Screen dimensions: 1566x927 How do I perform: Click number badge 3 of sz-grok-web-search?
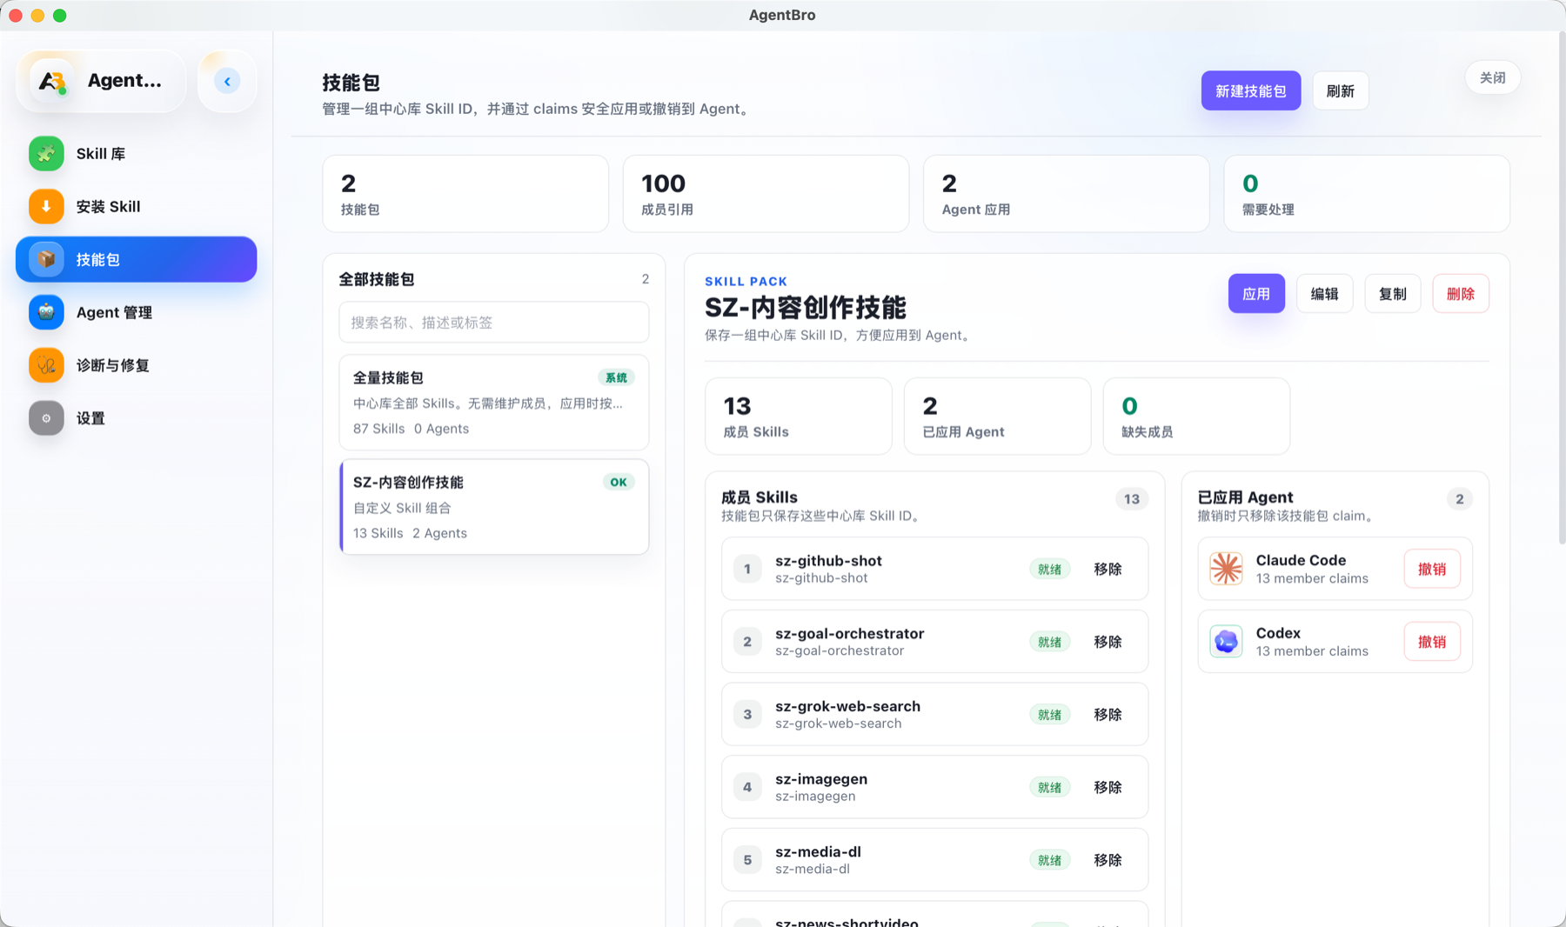click(747, 715)
